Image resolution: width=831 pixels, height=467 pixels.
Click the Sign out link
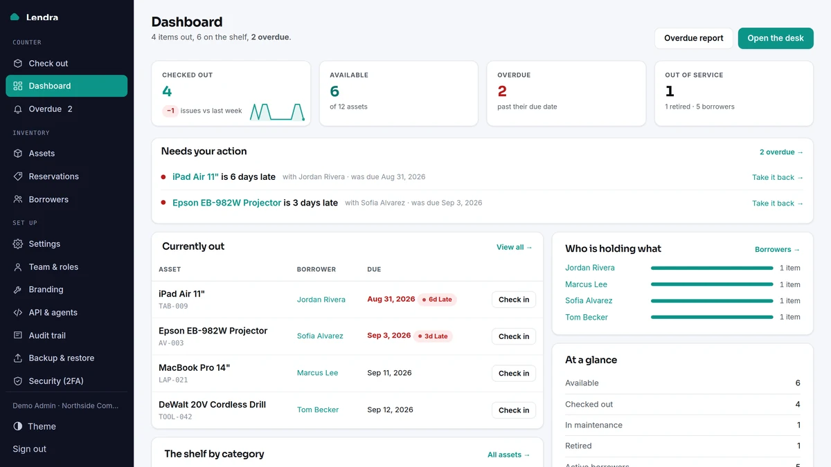click(30, 449)
